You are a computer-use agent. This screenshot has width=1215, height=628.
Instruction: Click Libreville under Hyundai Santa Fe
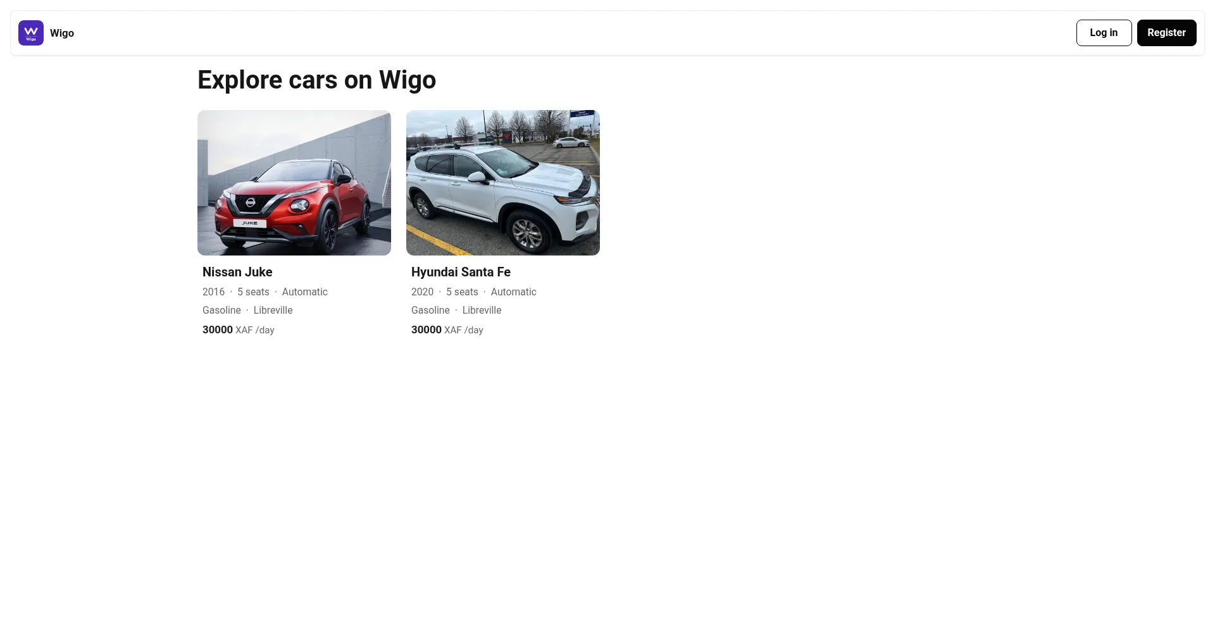(x=482, y=310)
